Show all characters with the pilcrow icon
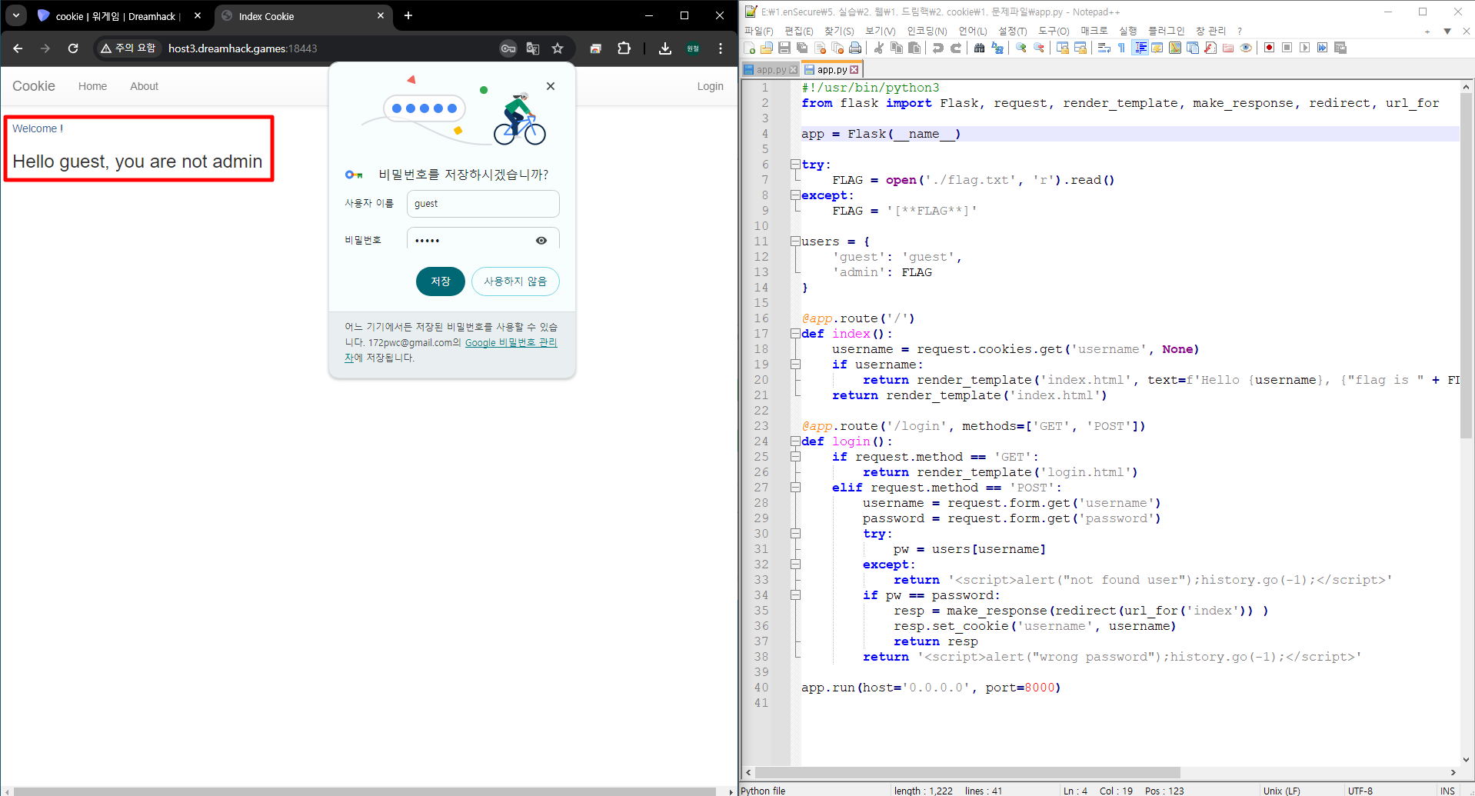 pos(1122,48)
